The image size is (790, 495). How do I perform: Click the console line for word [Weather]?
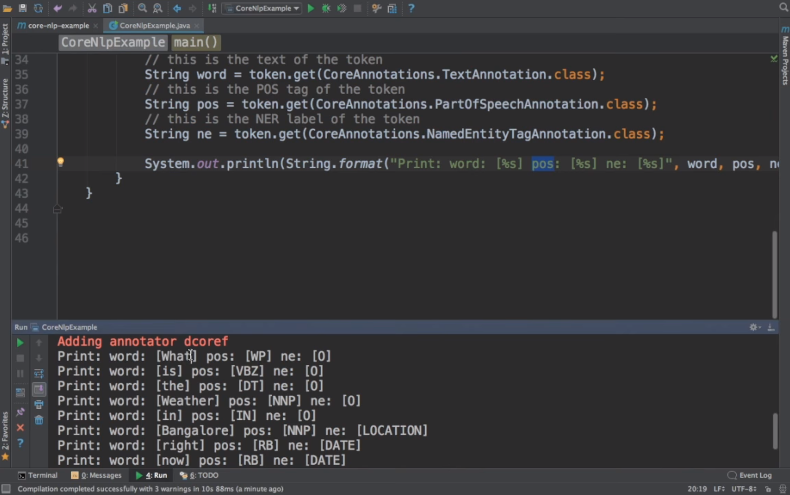[209, 401]
